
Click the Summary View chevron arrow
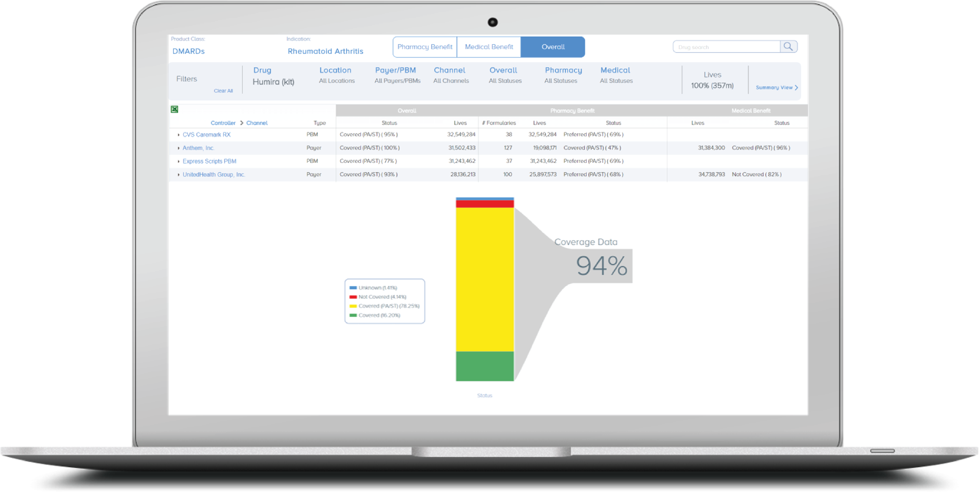coord(796,88)
